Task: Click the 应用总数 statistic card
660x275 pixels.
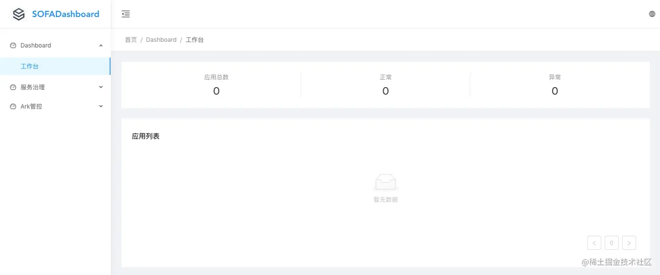Action: tap(216, 85)
